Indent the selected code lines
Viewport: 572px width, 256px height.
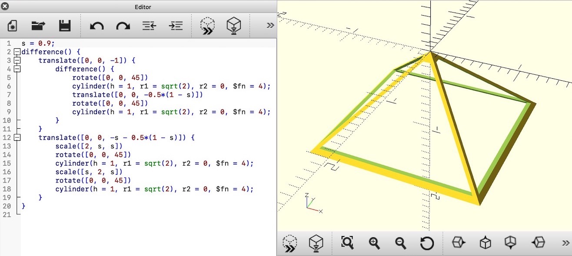point(176,26)
